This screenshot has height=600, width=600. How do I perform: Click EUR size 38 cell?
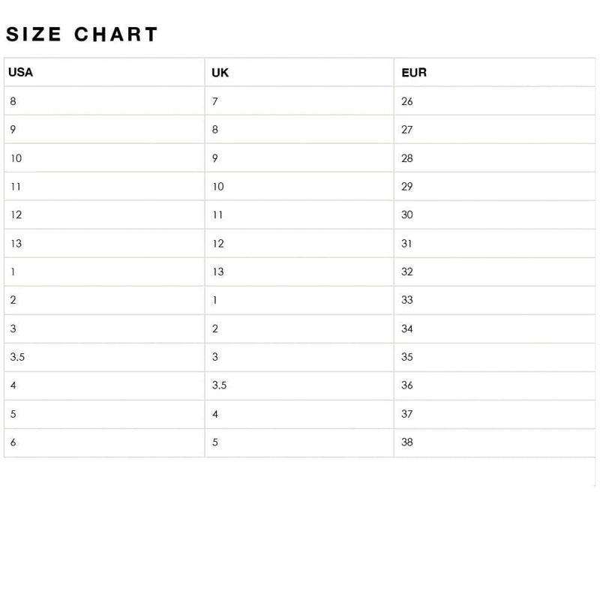click(407, 442)
